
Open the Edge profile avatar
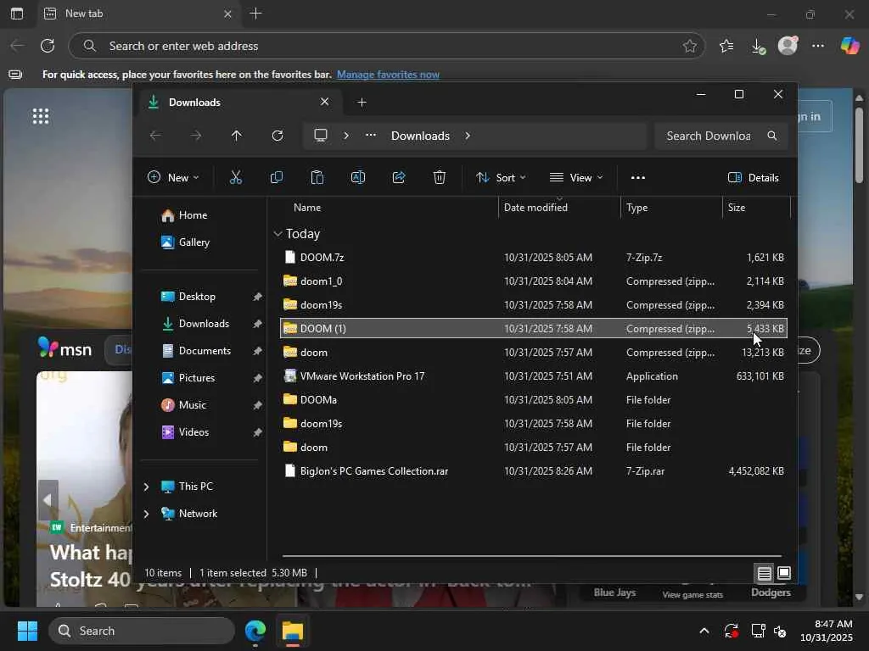tap(788, 46)
